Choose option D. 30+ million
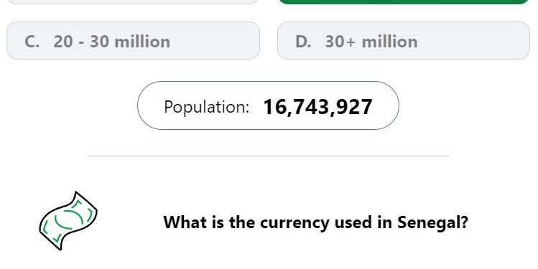This screenshot has height=269, width=538. click(x=404, y=41)
